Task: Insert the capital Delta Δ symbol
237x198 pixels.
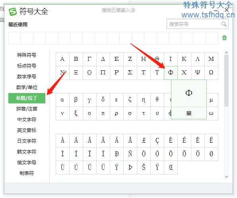Action: (103, 59)
